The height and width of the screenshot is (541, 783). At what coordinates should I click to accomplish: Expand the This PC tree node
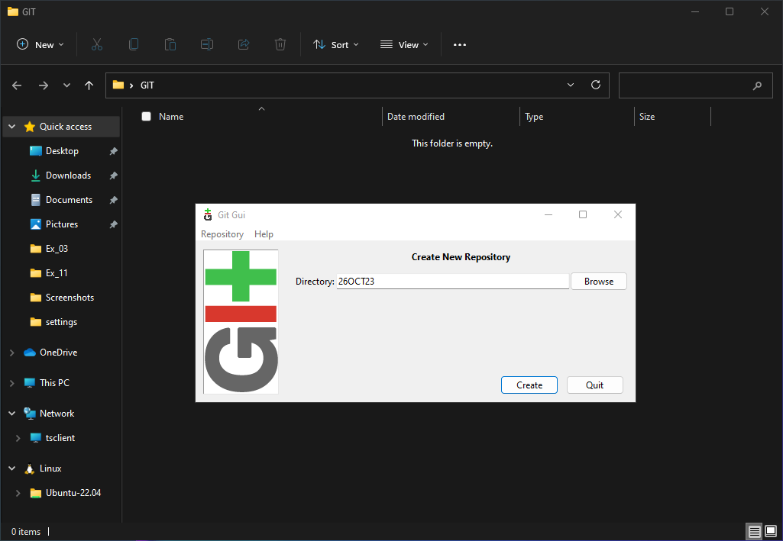11,383
